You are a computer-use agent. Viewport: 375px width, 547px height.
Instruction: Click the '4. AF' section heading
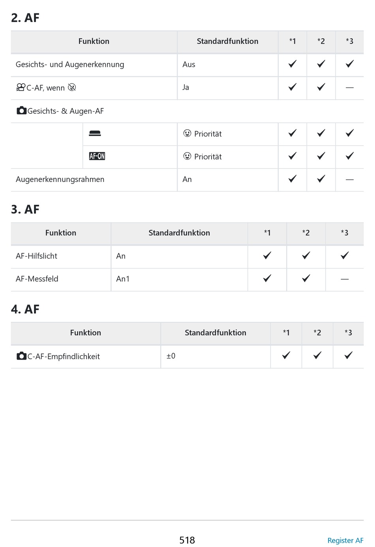pyautogui.click(x=25, y=309)
